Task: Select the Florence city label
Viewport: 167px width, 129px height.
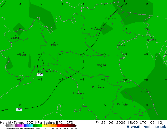Action: click(x=98, y=87)
